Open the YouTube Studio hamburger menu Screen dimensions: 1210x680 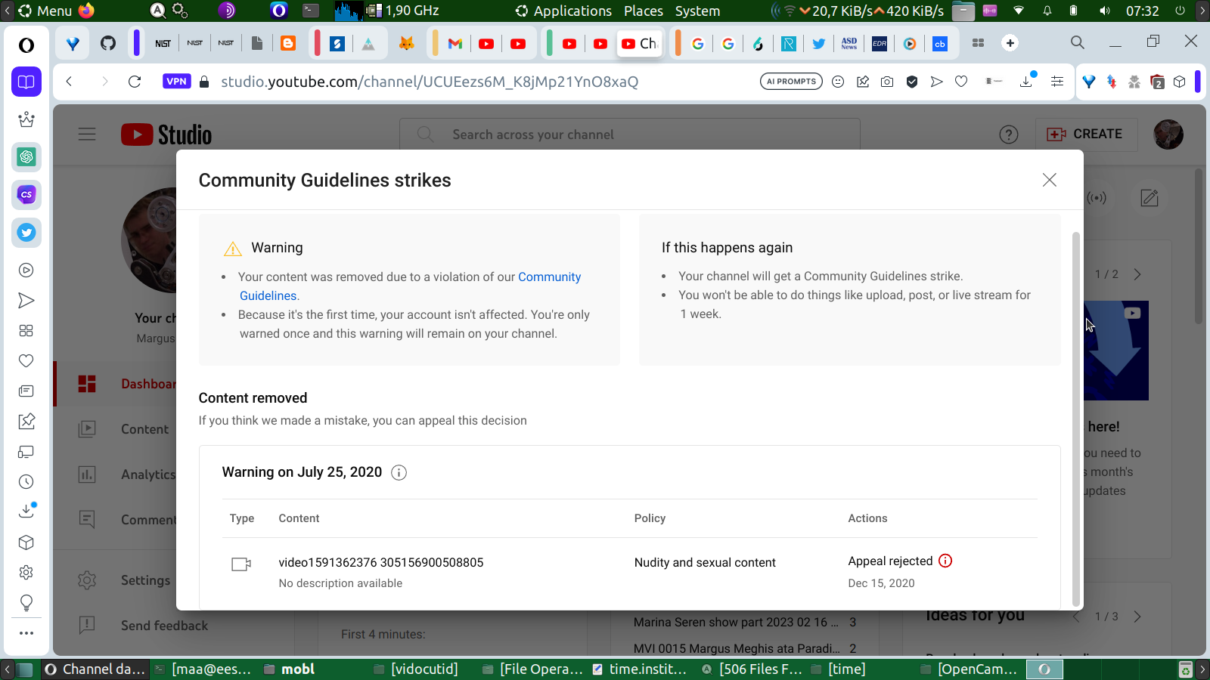pyautogui.click(x=87, y=134)
